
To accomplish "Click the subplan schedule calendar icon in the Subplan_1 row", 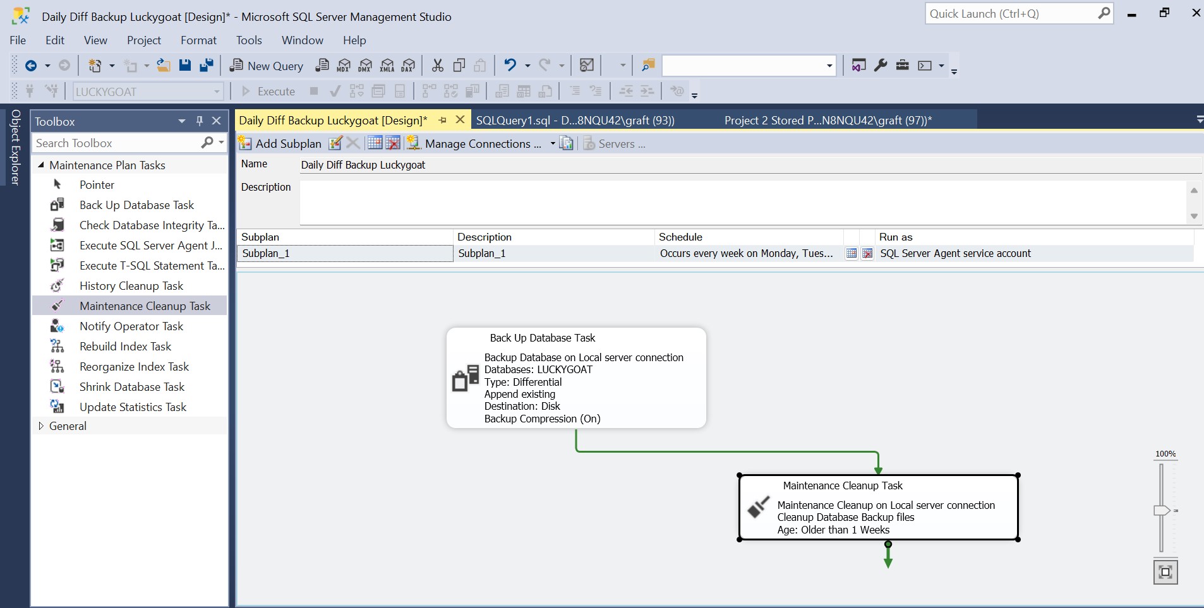I will pyautogui.click(x=852, y=253).
